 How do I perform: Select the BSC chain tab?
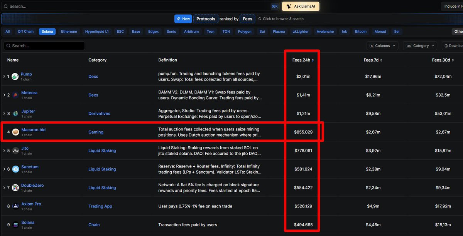(120, 32)
